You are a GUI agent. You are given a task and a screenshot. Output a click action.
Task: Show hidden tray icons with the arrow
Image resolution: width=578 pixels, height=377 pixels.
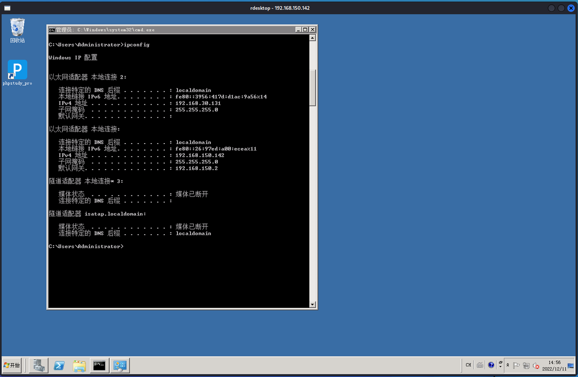pos(508,365)
